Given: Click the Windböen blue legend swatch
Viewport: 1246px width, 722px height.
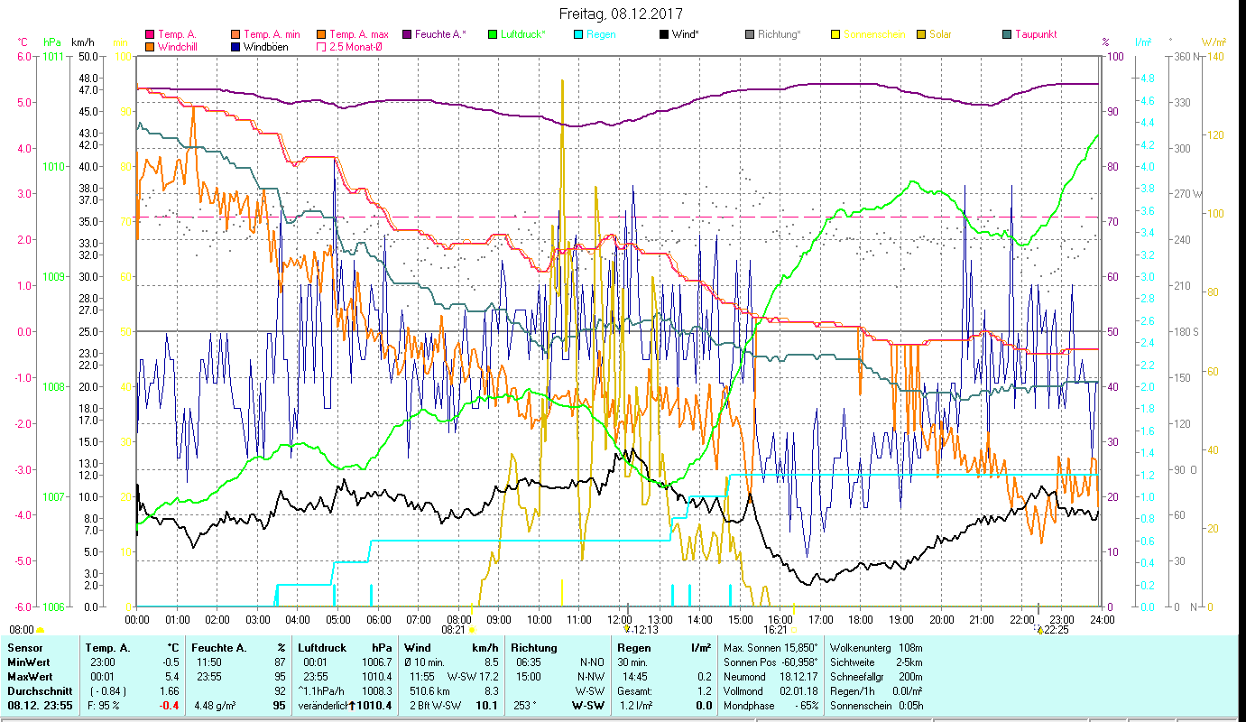Looking at the screenshot, I should (236, 46).
